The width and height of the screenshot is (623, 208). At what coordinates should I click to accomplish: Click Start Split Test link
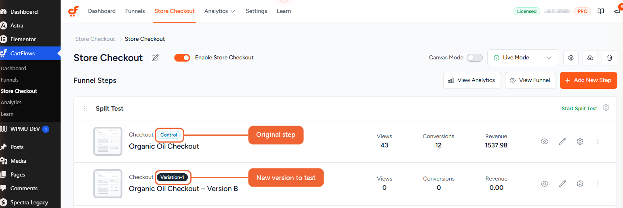pos(579,109)
